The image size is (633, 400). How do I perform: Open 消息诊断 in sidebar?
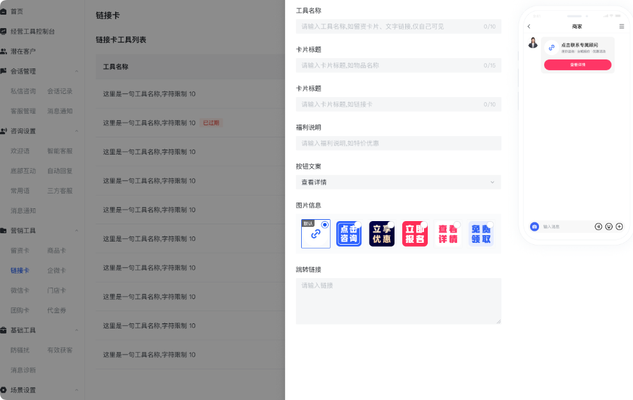click(23, 370)
